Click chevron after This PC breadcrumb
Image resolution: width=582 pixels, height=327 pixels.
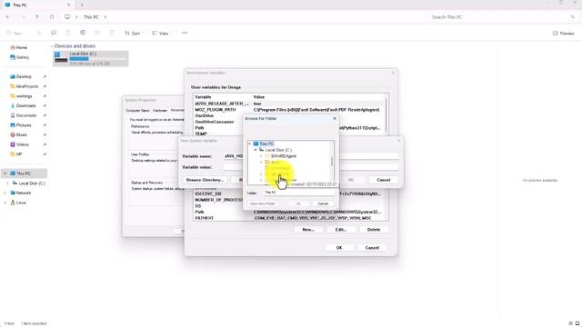tap(105, 17)
